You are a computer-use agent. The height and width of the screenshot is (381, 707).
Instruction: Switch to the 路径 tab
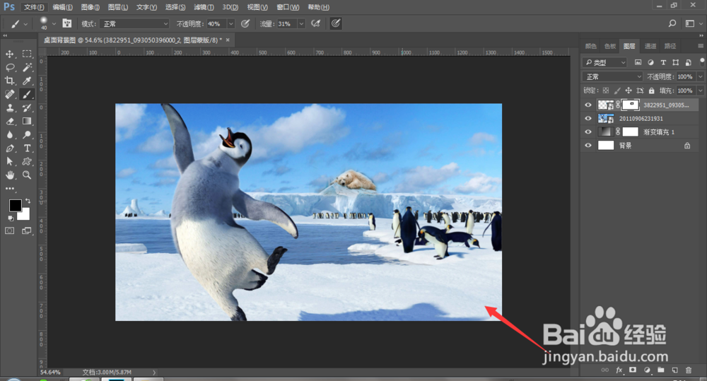coord(670,46)
